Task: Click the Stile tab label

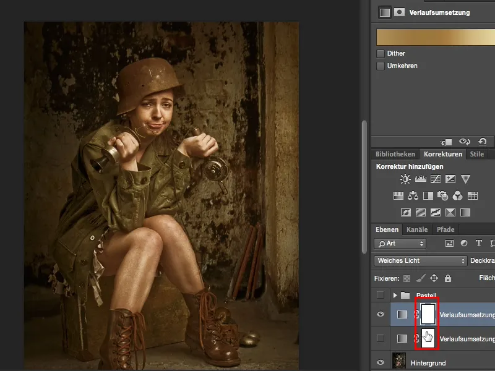Action: click(477, 154)
